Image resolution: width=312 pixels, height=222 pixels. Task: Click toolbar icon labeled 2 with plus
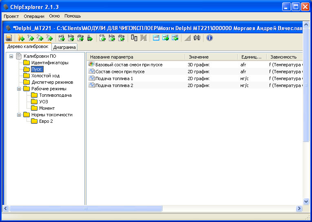(x=40, y=38)
